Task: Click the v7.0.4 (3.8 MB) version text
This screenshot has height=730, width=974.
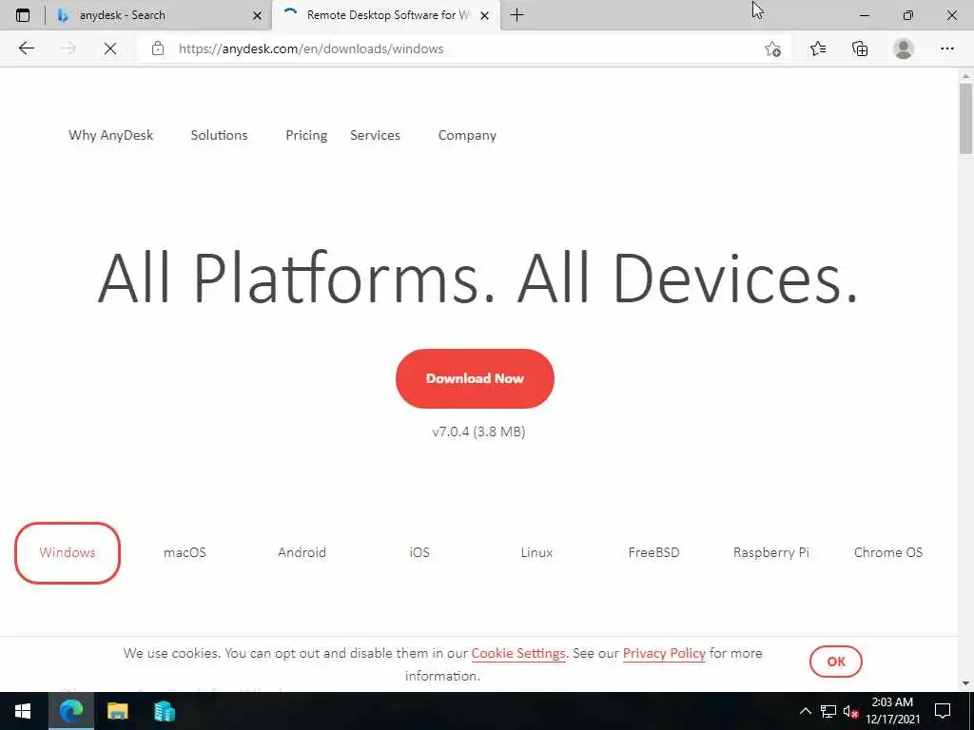Action: [x=479, y=432]
